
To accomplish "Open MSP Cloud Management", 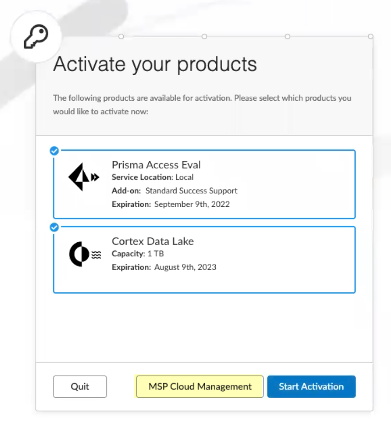I will 200,387.
